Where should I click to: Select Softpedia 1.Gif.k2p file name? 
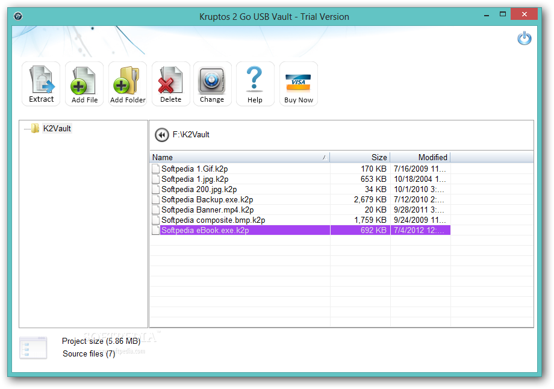pos(195,169)
